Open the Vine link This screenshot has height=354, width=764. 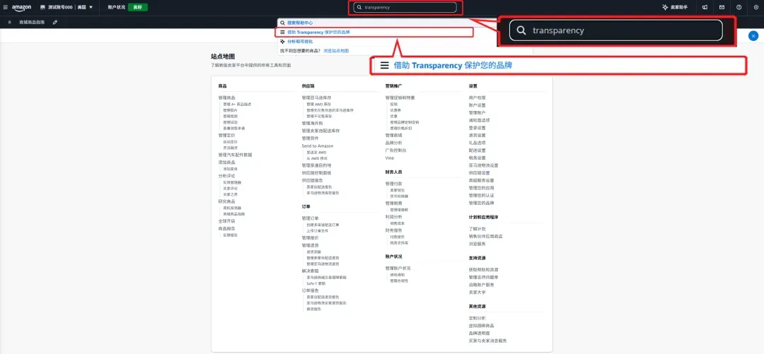tap(390, 158)
